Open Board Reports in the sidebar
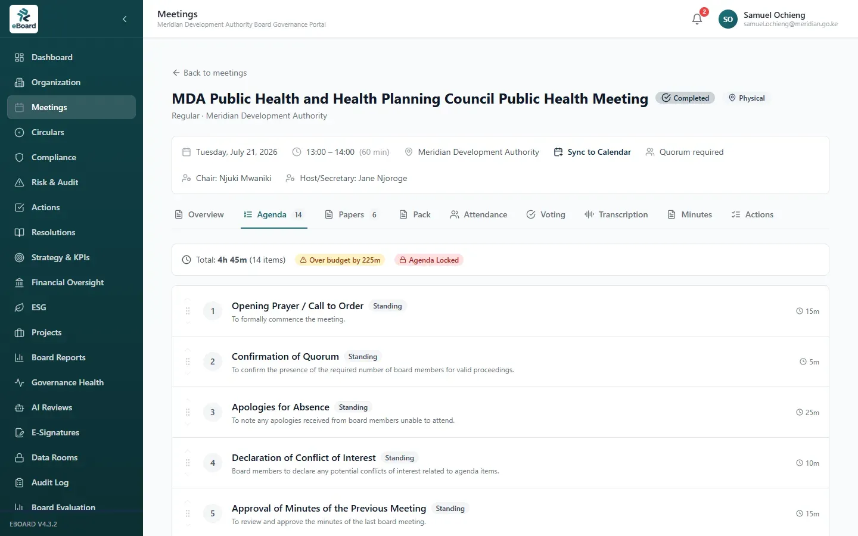The height and width of the screenshot is (536, 858). coord(71,357)
